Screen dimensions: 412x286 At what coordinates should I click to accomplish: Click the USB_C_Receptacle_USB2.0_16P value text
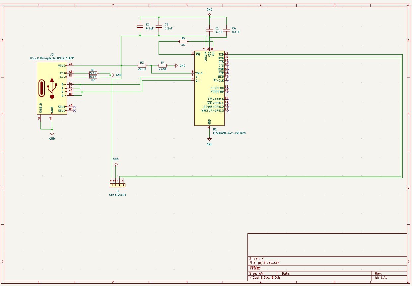[52, 58]
